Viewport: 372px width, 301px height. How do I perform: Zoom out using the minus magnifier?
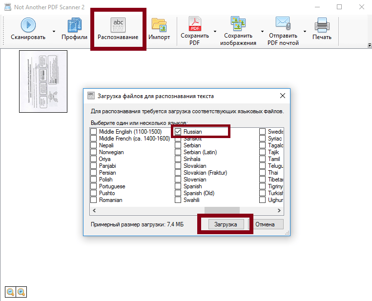pos(10,292)
